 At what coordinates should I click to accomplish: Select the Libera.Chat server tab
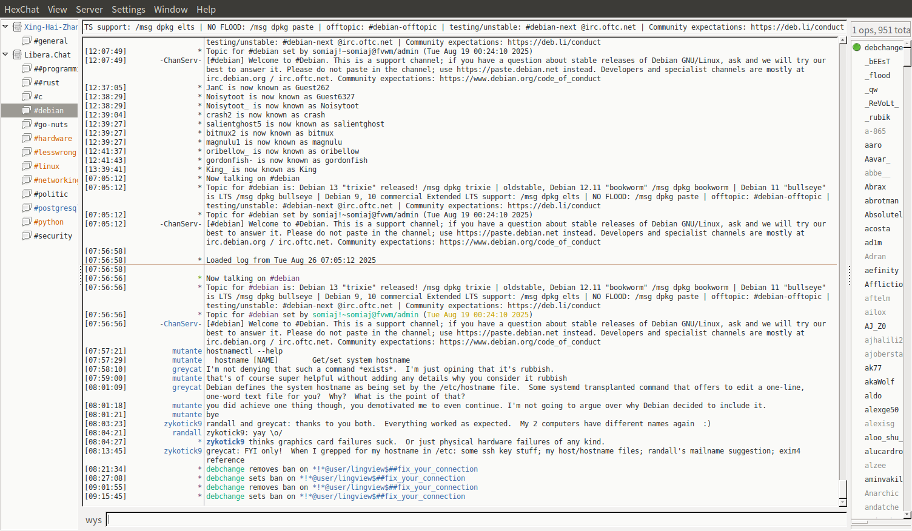pyautogui.click(x=47, y=54)
